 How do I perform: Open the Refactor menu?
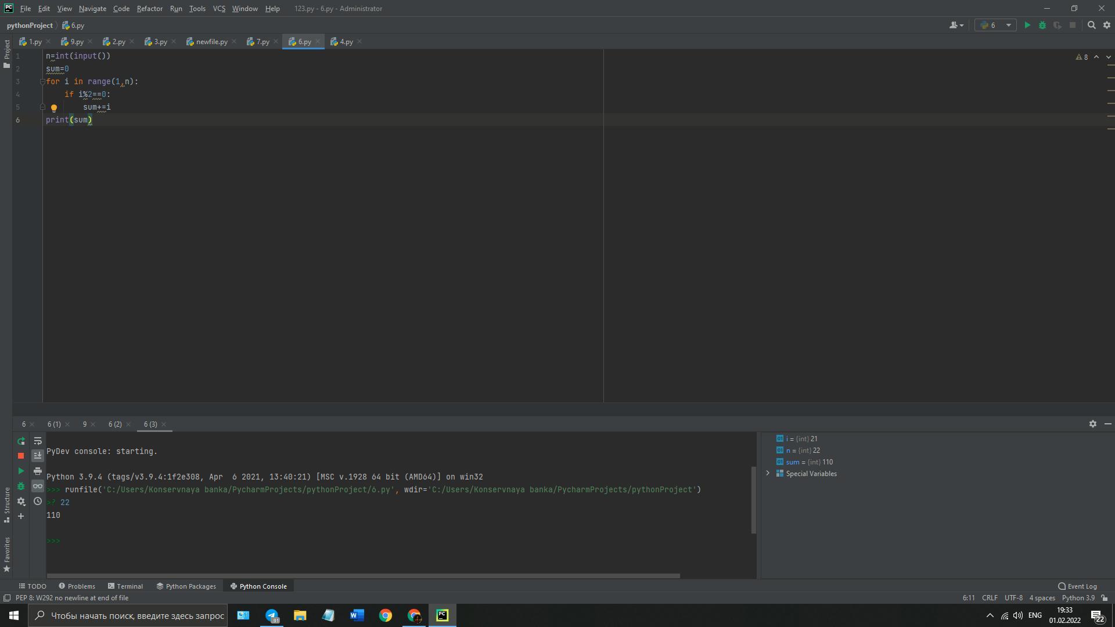[x=149, y=9]
